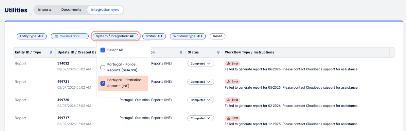
Task: Click the Error badge for report 06-2026
Action: (232, 64)
